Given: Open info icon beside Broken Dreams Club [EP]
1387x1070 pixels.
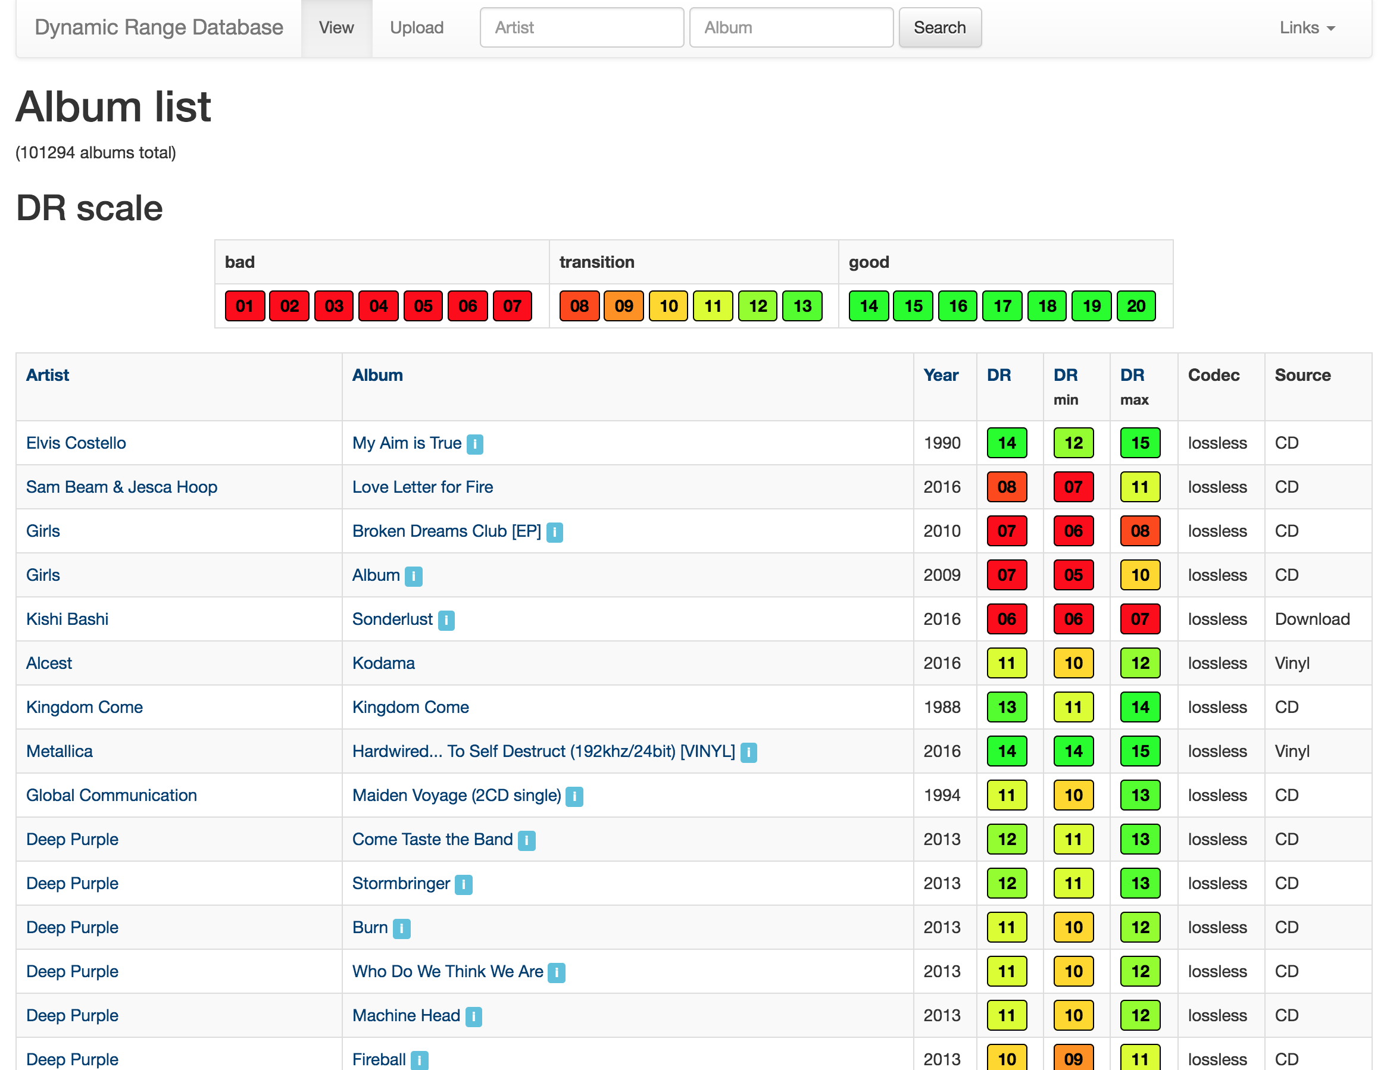Looking at the screenshot, I should click(554, 532).
